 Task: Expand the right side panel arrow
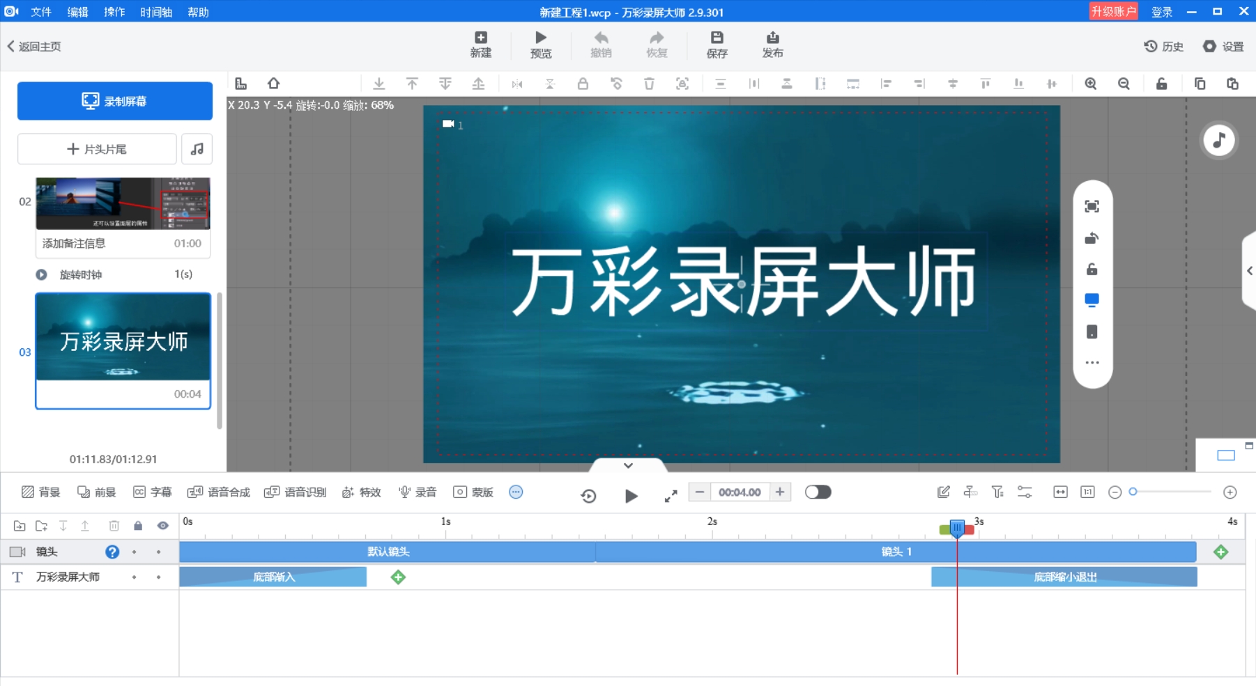point(1250,271)
